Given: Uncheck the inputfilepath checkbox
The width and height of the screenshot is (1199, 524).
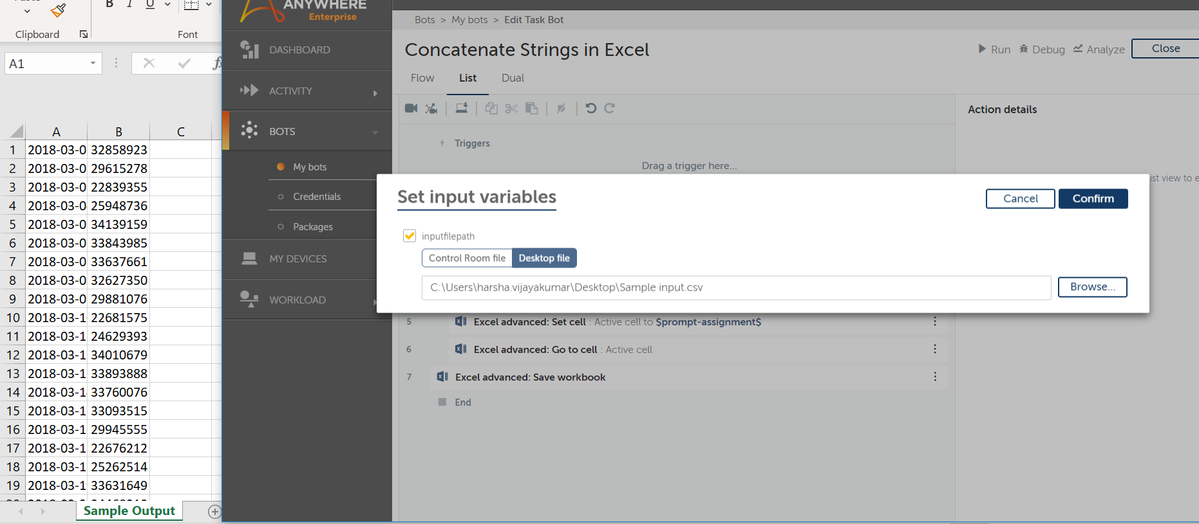Looking at the screenshot, I should [410, 236].
